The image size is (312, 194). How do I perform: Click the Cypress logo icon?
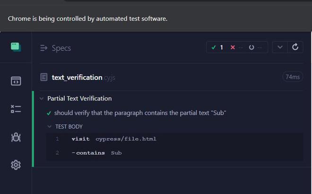click(16, 47)
